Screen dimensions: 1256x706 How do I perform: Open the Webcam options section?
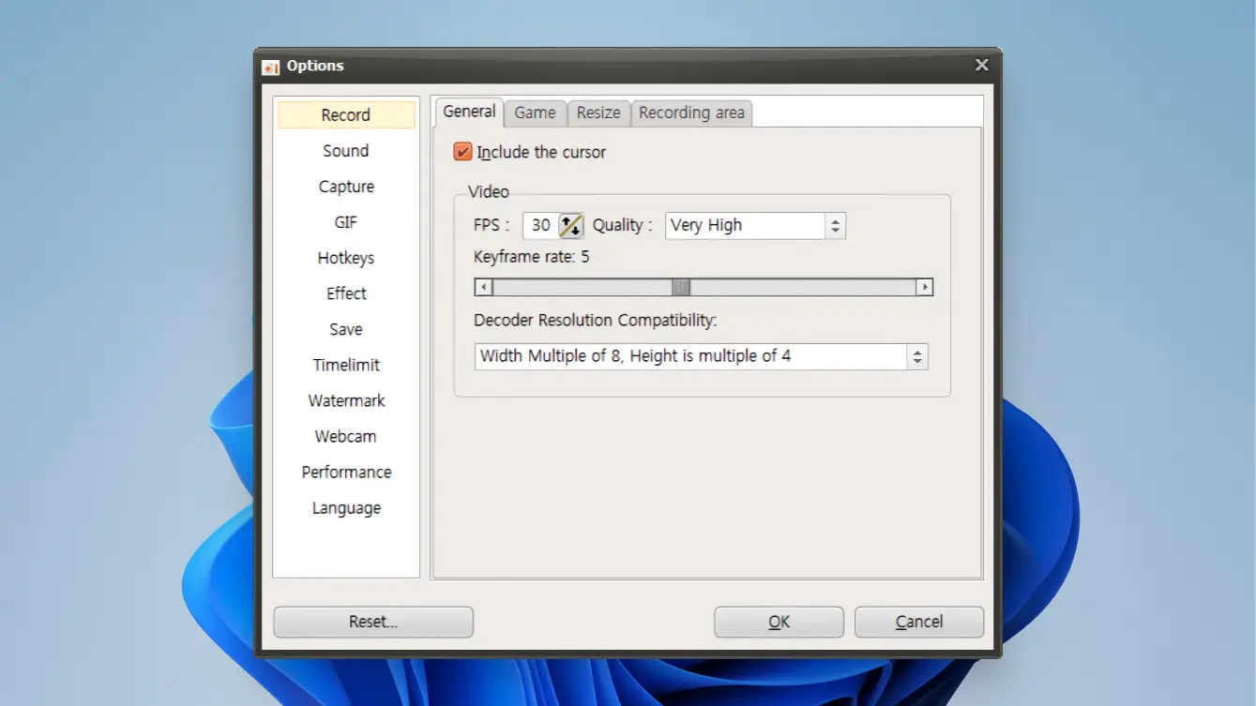click(x=346, y=437)
